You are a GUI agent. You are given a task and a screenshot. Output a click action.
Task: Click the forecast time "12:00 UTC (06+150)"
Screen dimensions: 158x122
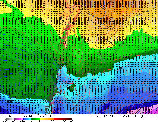(139, 116)
